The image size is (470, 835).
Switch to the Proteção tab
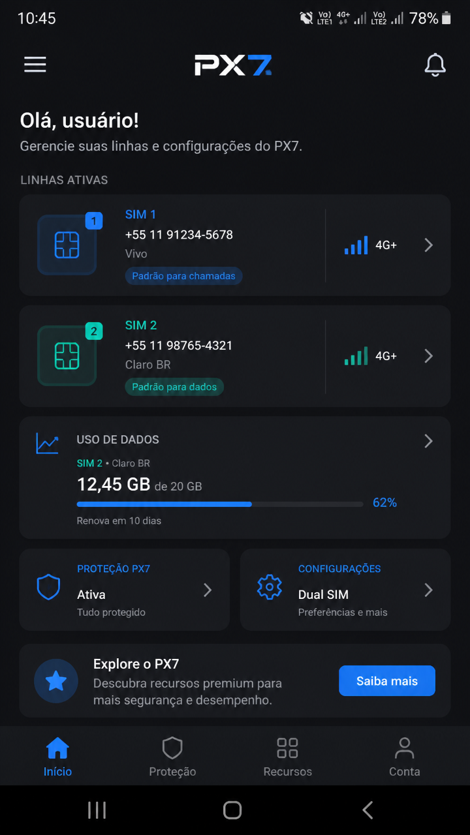coord(172,757)
